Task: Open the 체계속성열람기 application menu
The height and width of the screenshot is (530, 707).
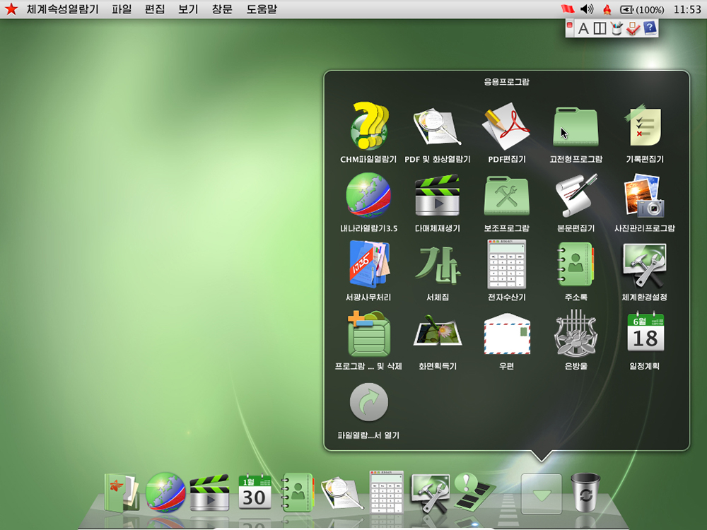Action: tap(63, 9)
